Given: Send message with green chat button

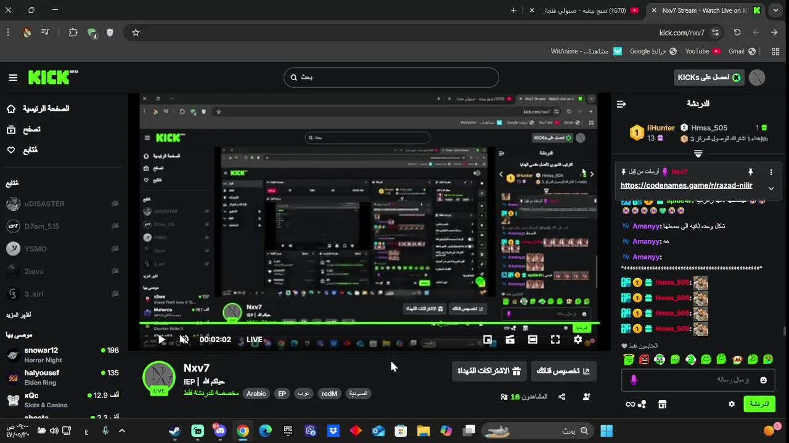Looking at the screenshot, I should (x=759, y=404).
